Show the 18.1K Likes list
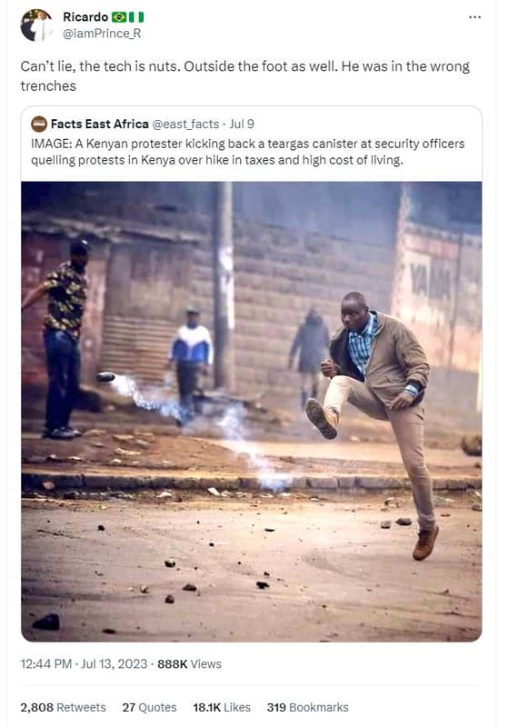 pyautogui.click(x=222, y=708)
